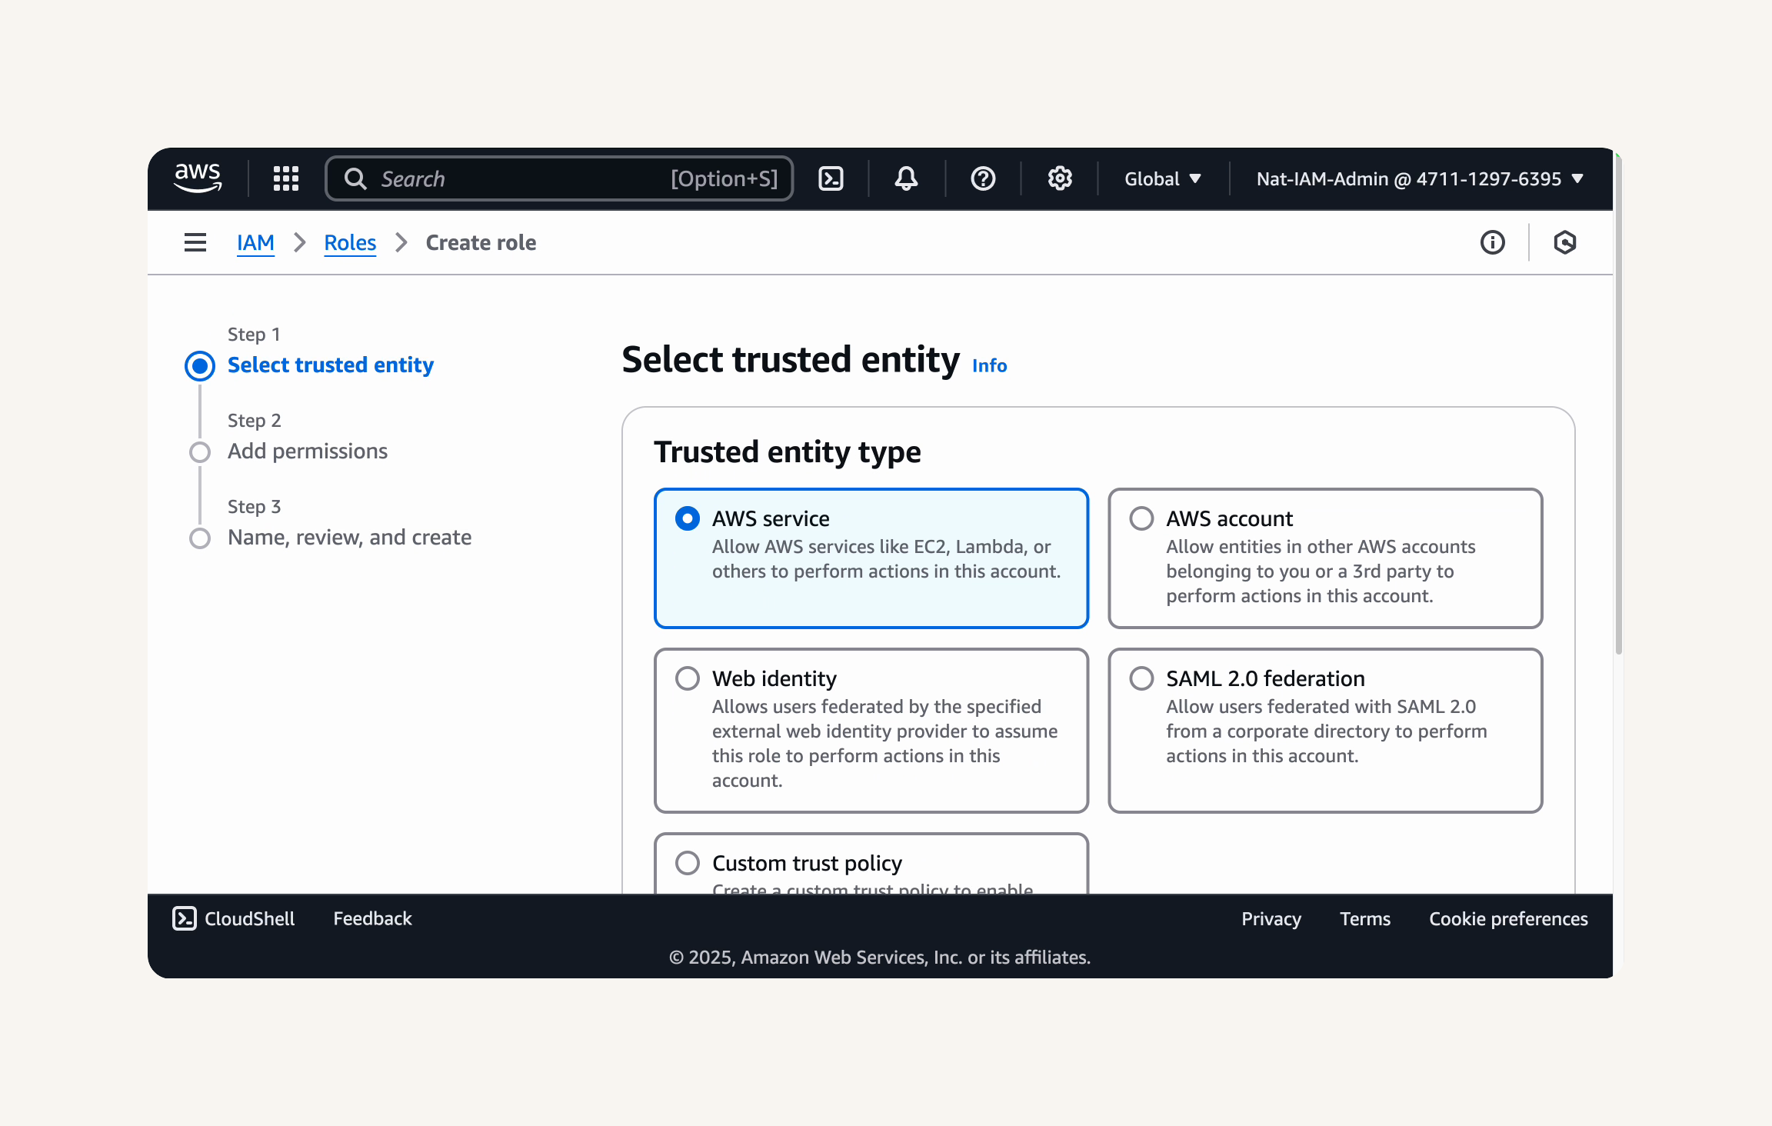Open Cookie preferences in footer
Viewport: 1772px width, 1126px height.
click(1508, 918)
